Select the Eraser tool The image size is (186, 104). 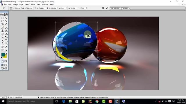coord(2,34)
